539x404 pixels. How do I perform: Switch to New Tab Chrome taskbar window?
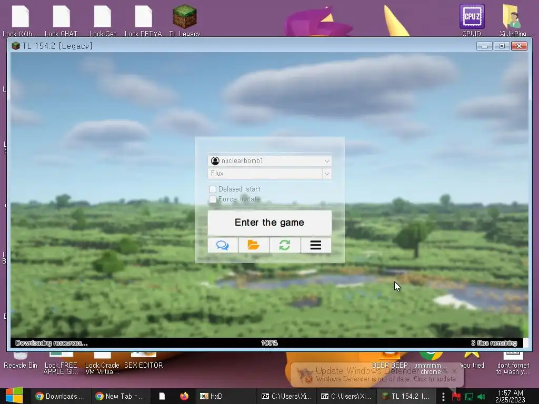coord(121,396)
